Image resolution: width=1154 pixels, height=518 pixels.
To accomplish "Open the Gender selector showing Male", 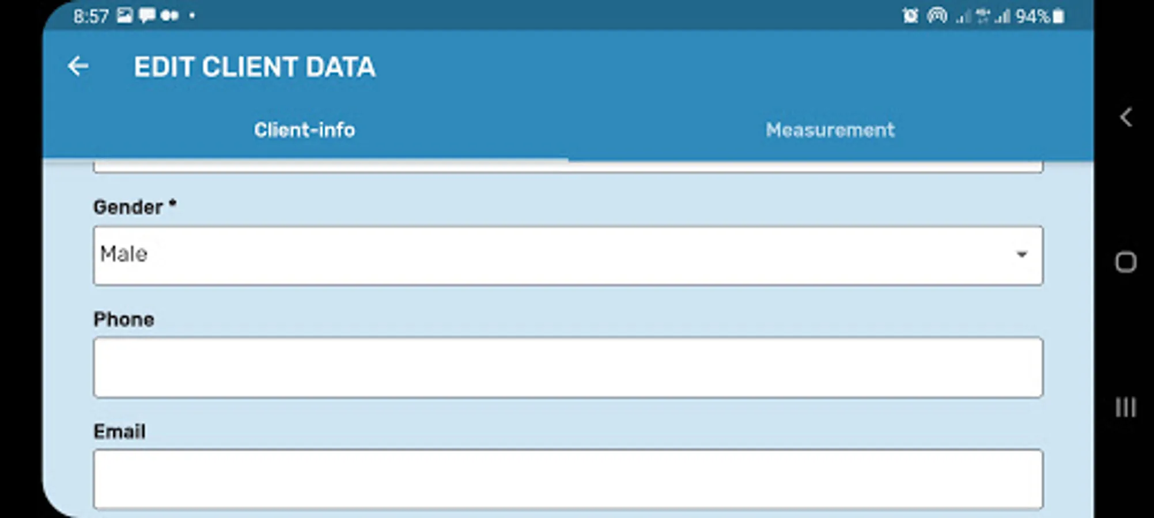I will pyautogui.click(x=553, y=255).
